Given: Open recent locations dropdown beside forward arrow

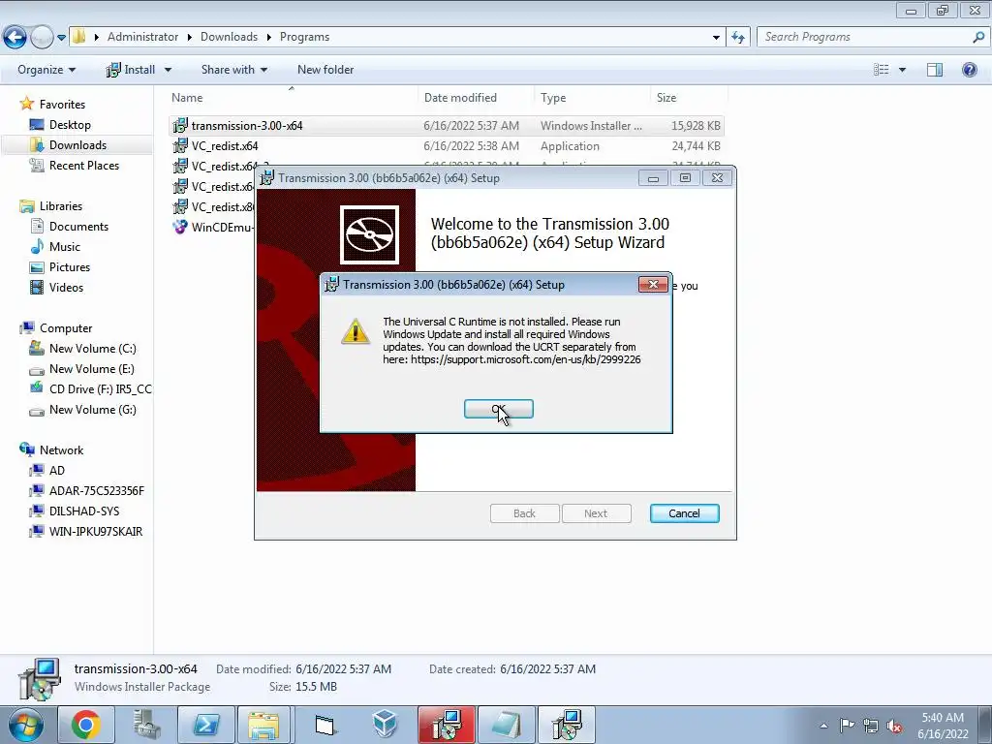Looking at the screenshot, I should coord(61,38).
